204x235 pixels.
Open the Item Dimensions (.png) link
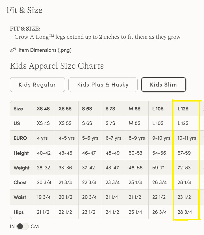point(45,50)
